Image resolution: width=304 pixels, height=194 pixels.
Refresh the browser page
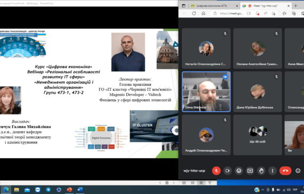(194, 13)
